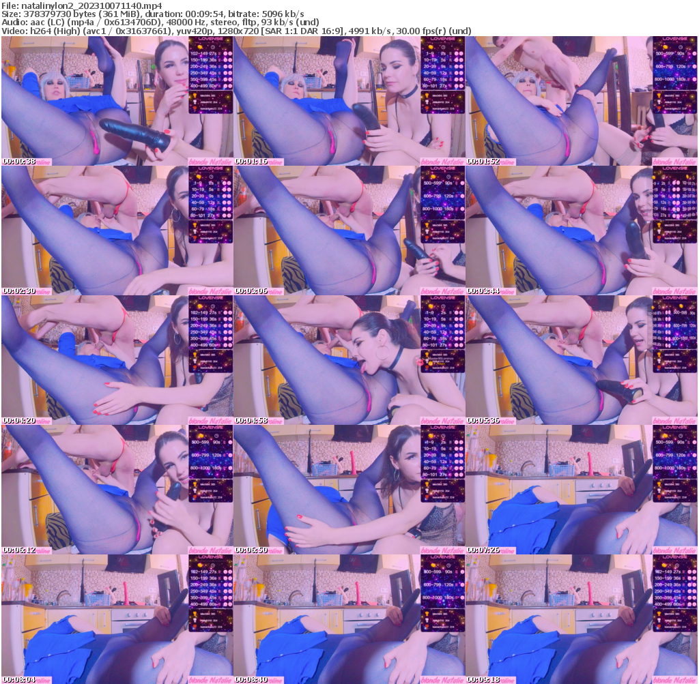The image size is (699, 684).
Task: Select the file size and duration line
Action: coord(153,14)
